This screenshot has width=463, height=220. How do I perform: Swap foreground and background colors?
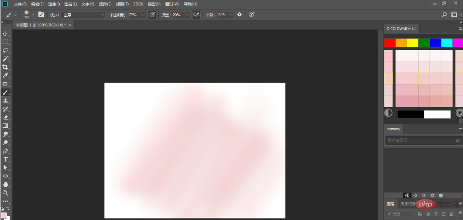click(8, 208)
